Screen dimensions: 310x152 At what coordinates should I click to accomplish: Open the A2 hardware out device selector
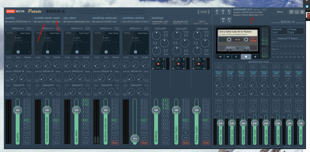(x=223, y=12)
